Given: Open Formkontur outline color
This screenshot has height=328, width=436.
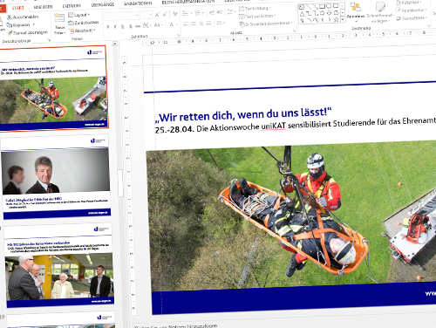Looking at the screenshot, I should (x=410, y=10).
